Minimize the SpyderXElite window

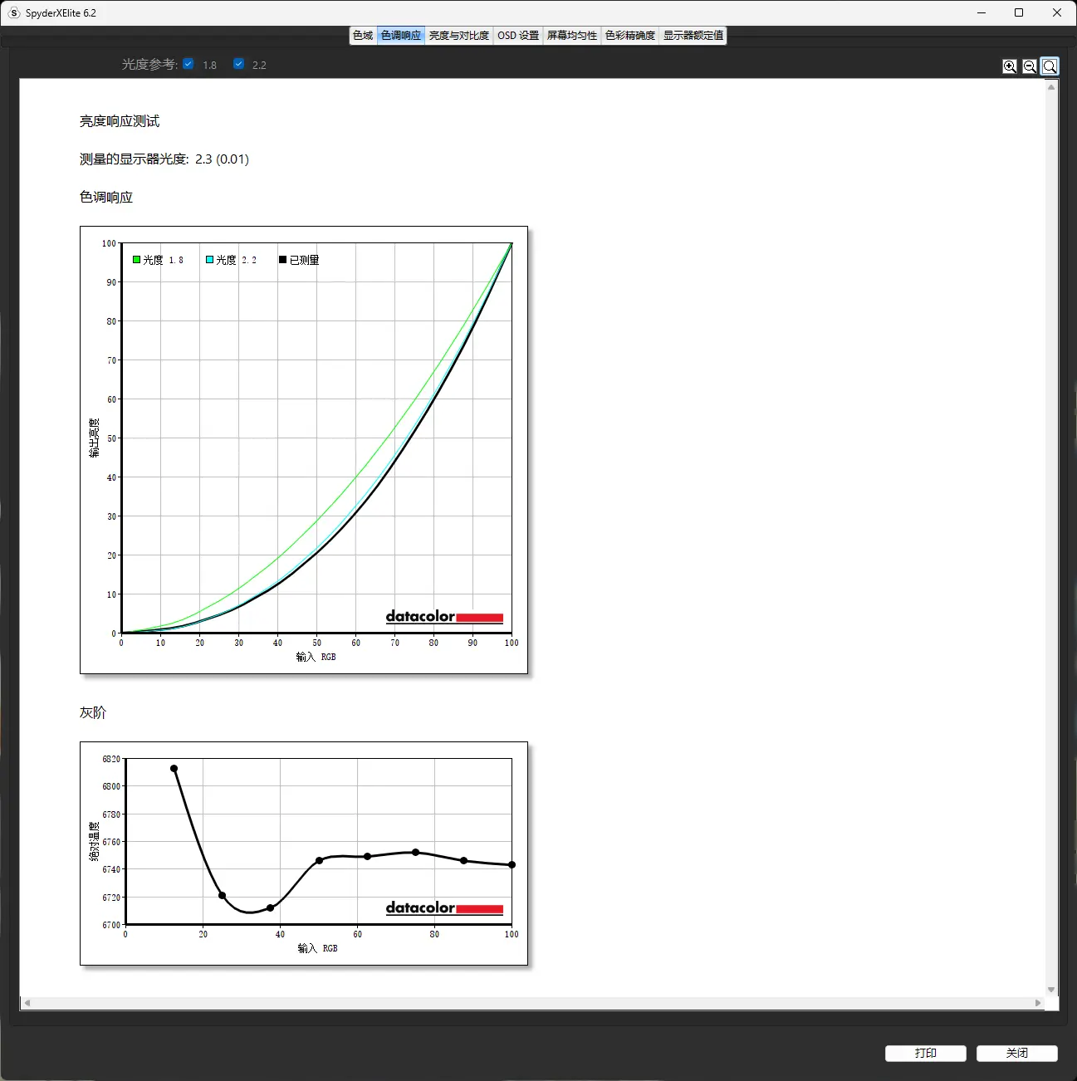click(982, 12)
